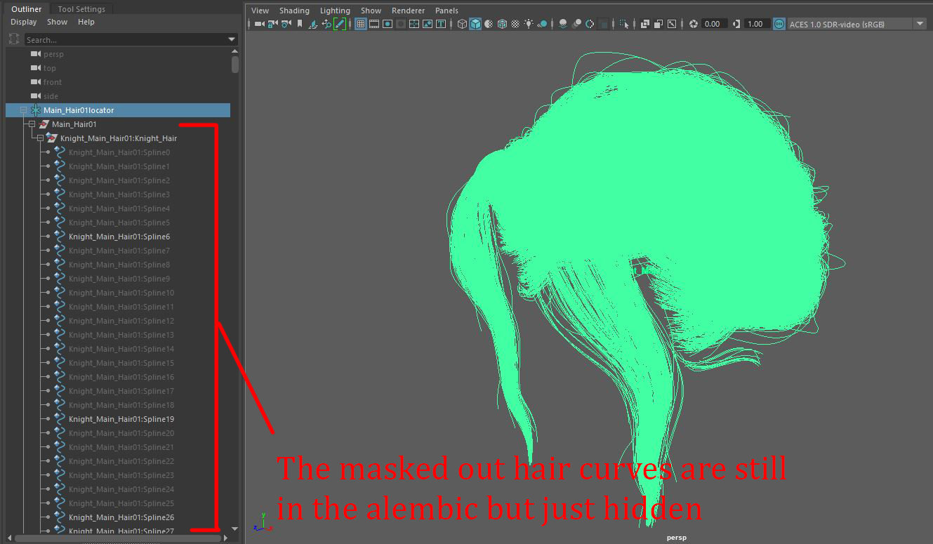Open the viewport Panels menu
This screenshot has height=544, width=933.
pos(446,11)
